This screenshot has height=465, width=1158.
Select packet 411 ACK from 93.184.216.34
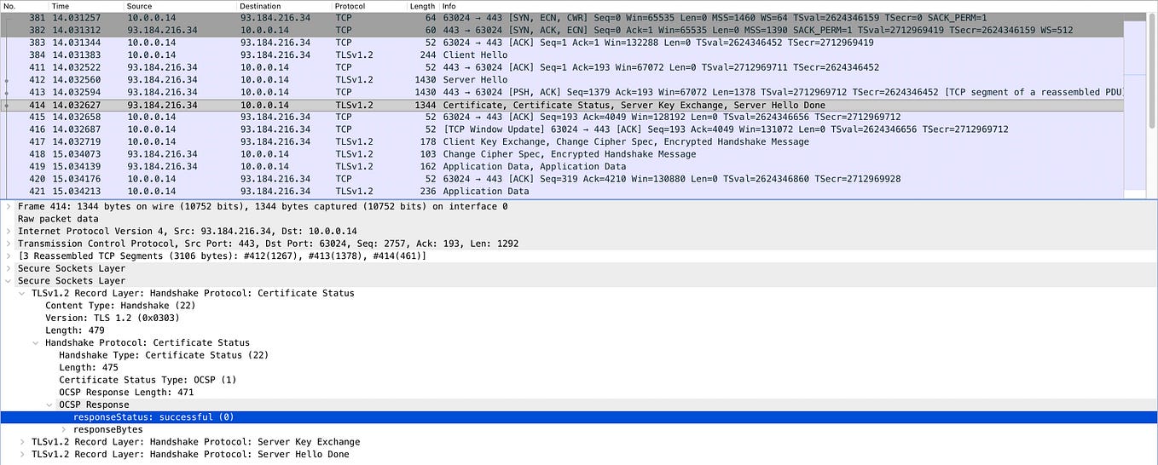click(563, 67)
